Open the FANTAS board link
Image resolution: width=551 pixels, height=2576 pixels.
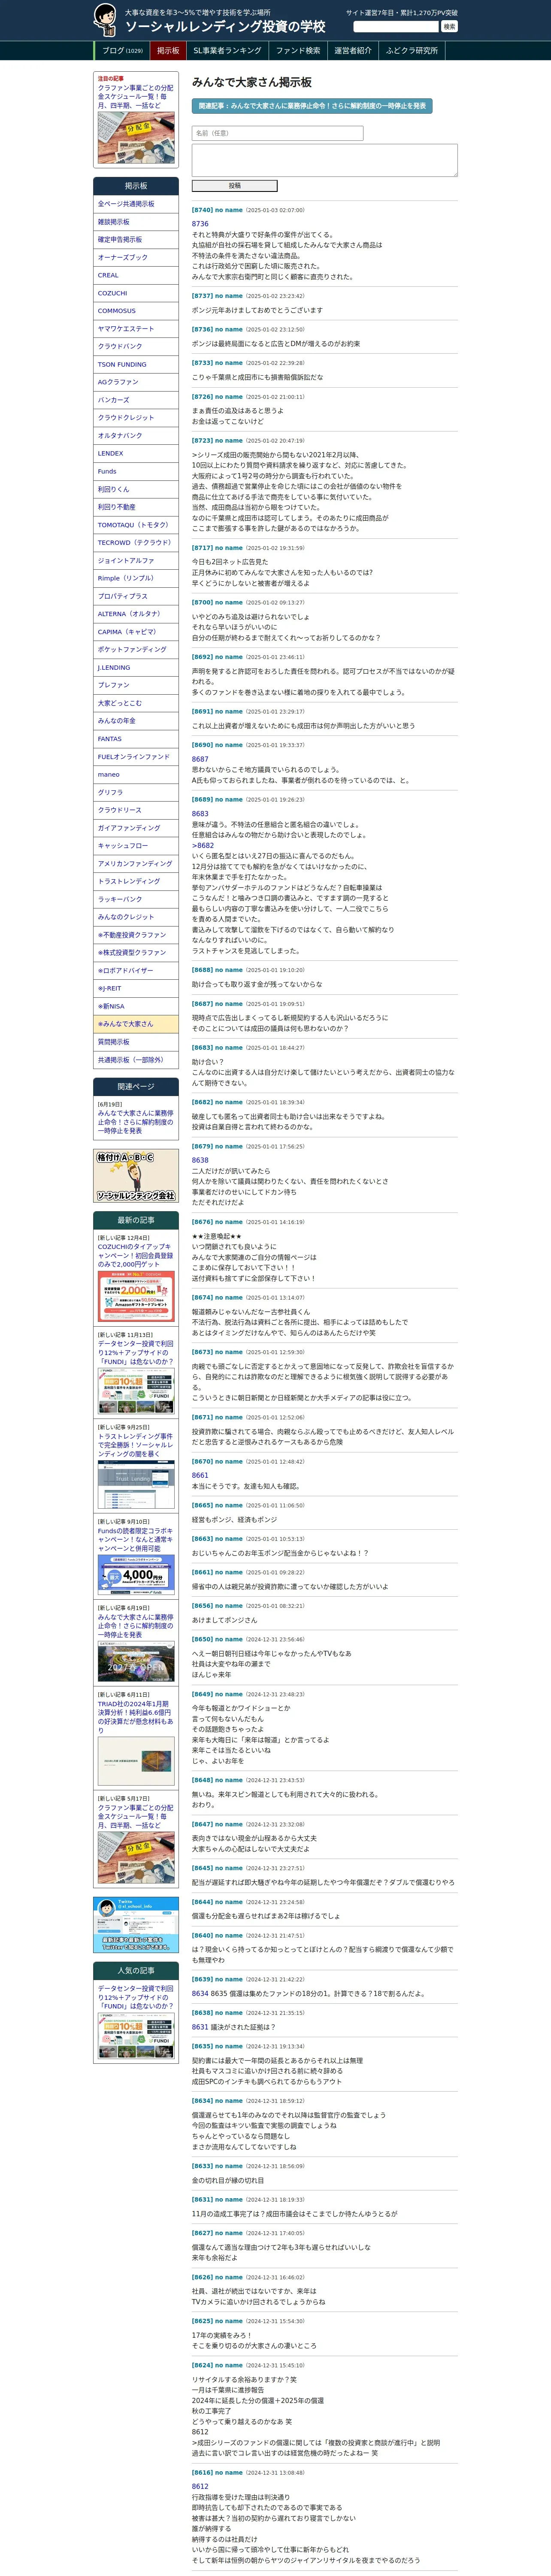coord(136,739)
